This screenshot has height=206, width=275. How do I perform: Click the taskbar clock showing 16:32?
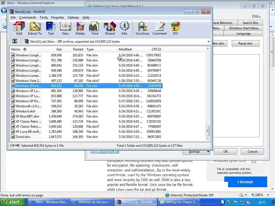tap(262, 202)
